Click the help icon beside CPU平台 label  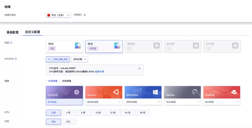click(16, 59)
